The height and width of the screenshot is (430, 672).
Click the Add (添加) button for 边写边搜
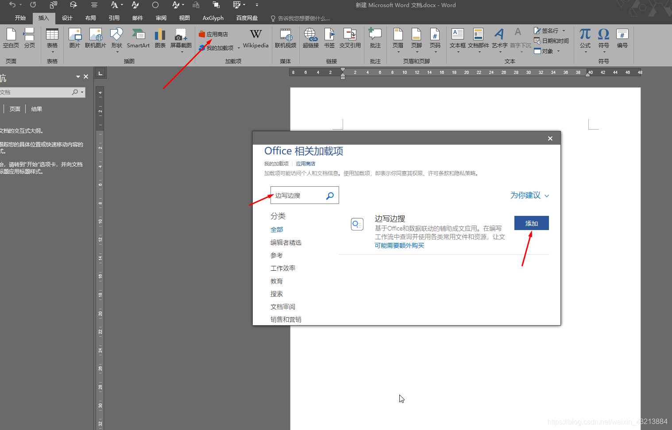[x=531, y=223]
